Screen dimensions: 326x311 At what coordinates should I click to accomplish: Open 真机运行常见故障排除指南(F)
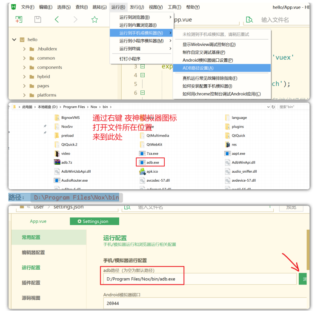click(x=222, y=78)
